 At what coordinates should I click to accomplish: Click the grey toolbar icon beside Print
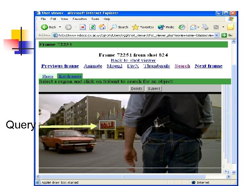216,27
